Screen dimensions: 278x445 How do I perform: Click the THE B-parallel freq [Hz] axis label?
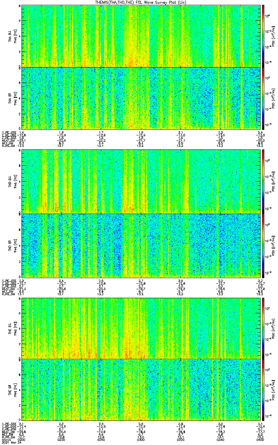[15, 390]
